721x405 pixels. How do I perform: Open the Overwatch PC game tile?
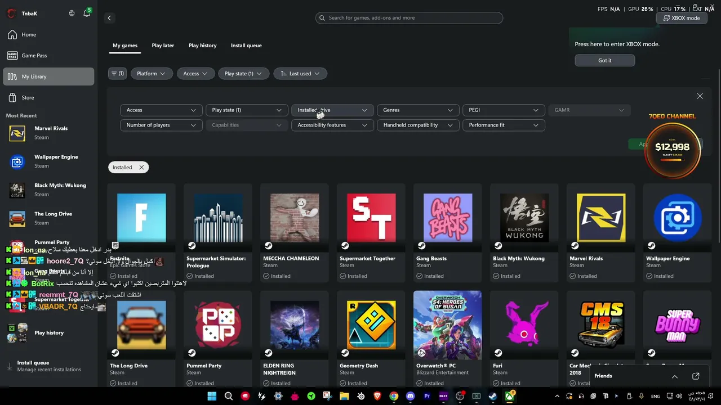(448, 339)
